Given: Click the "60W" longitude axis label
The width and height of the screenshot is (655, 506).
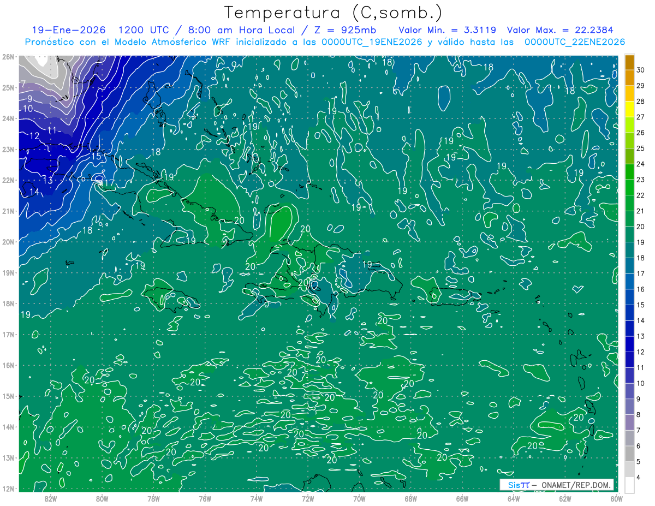Looking at the screenshot, I should 616,498.
